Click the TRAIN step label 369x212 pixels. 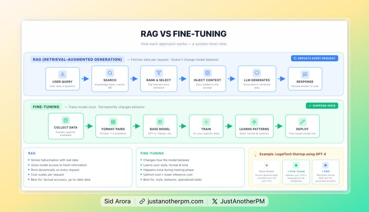click(206, 129)
